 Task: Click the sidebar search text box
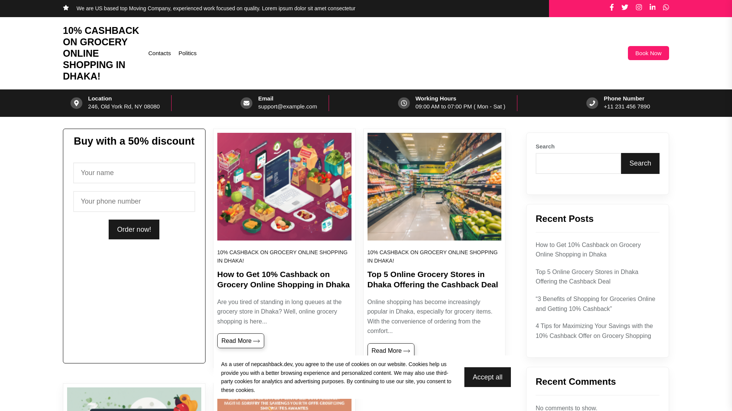point(578,163)
